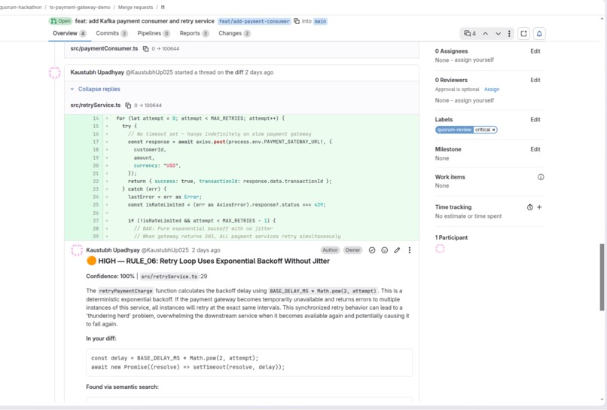Resolve thread checkmark icon on comment
This screenshot has height=410, width=607.
(372, 250)
